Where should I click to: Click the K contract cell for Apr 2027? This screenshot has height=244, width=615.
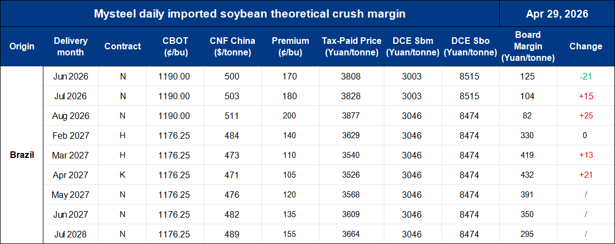(x=122, y=175)
